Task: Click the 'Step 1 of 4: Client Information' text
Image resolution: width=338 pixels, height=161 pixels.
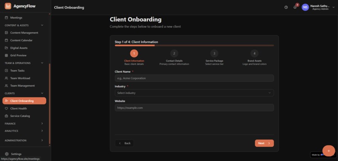Action: [x=136, y=42]
